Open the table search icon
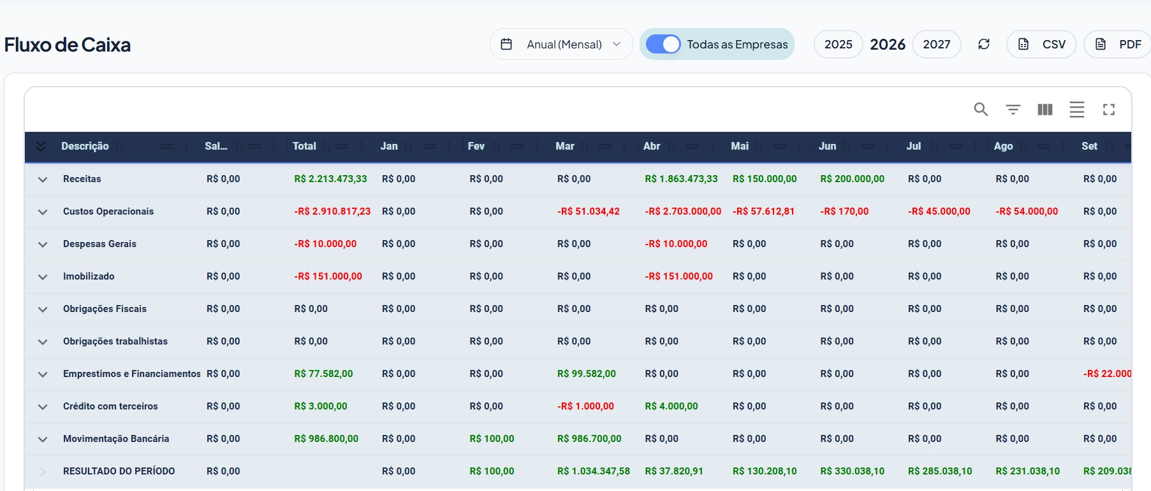Image resolution: width=1151 pixels, height=491 pixels. 981,110
